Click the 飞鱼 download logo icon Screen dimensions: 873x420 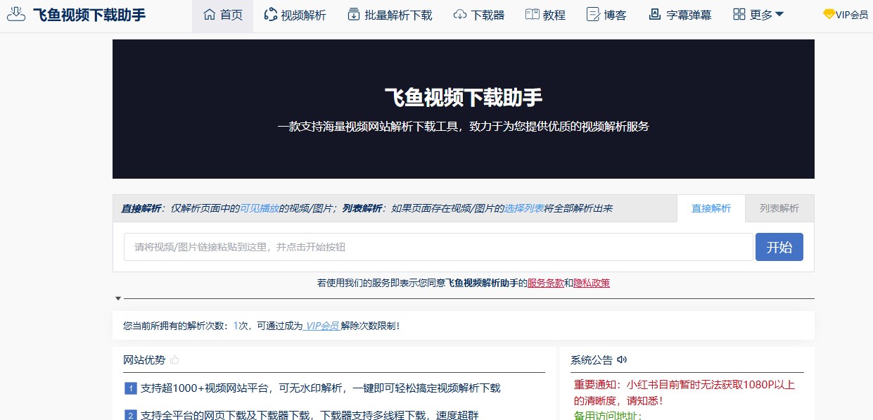tap(15, 13)
